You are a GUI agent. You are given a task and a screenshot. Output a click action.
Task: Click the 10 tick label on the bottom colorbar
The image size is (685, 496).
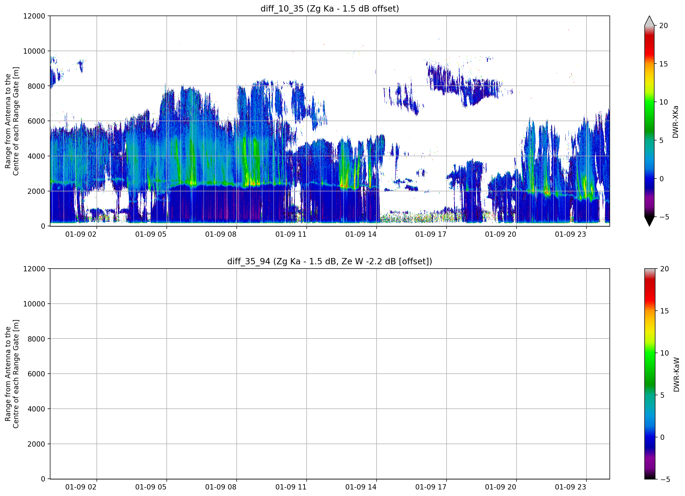tap(664, 353)
